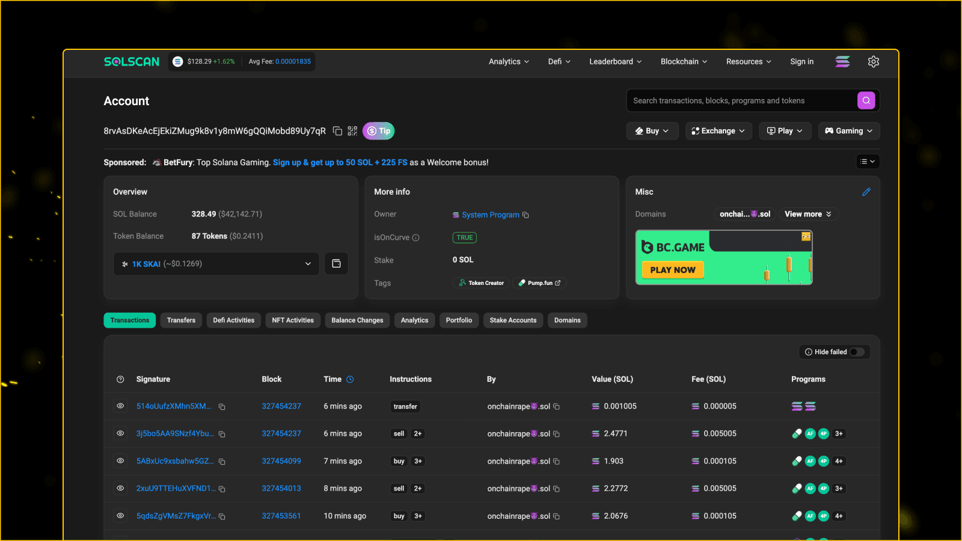The width and height of the screenshot is (962, 541).
Task: Click PLAY NOW on BC.GAME ad
Action: click(x=673, y=270)
